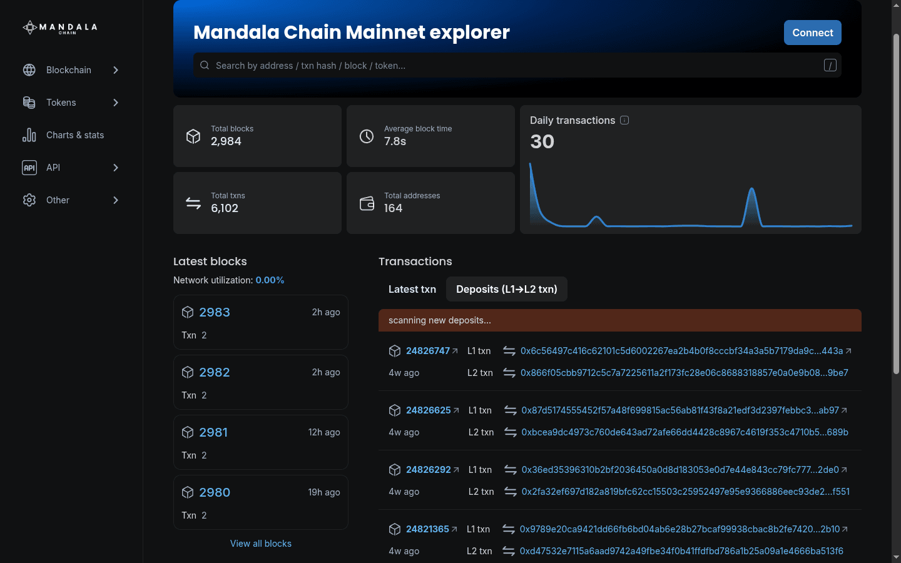Open View all blocks link
The width and height of the screenshot is (901, 563).
261,544
